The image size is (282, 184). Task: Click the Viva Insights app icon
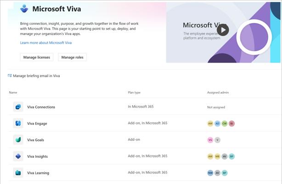18,156
